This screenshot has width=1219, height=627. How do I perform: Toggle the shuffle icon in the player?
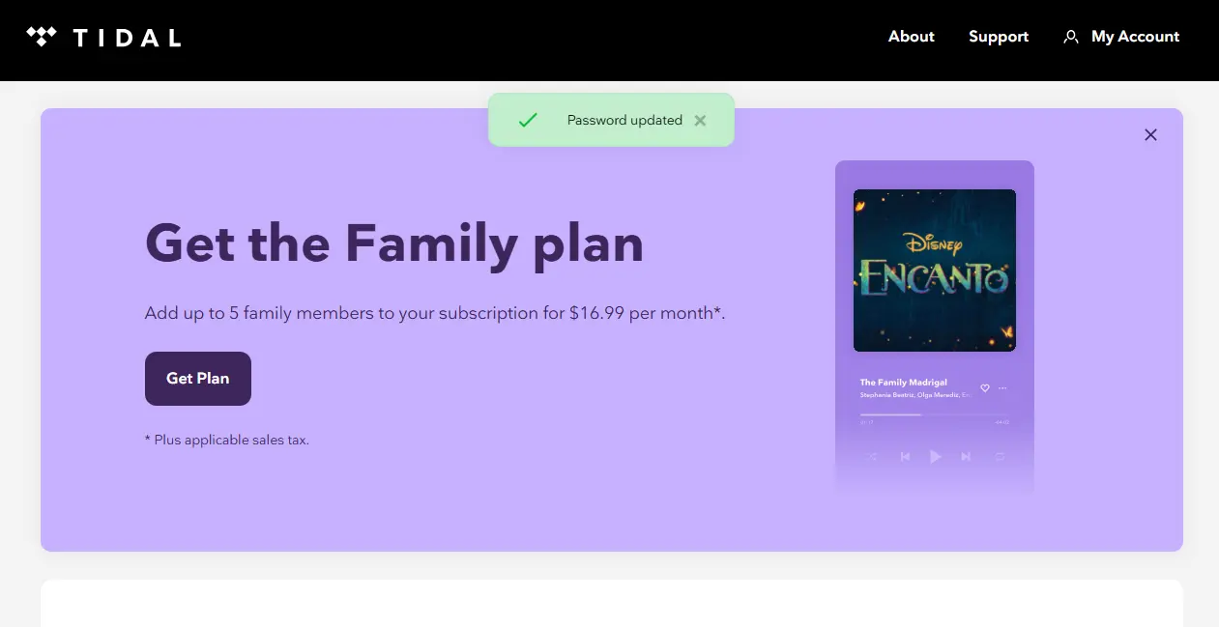[x=872, y=456]
